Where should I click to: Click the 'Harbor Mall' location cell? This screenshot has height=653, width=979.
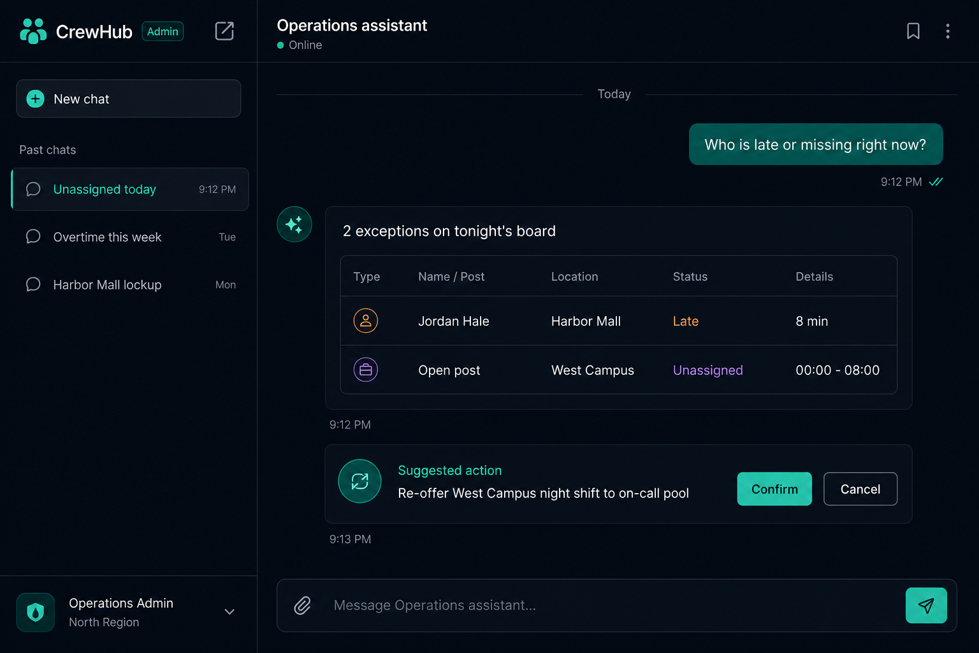[x=586, y=321]
